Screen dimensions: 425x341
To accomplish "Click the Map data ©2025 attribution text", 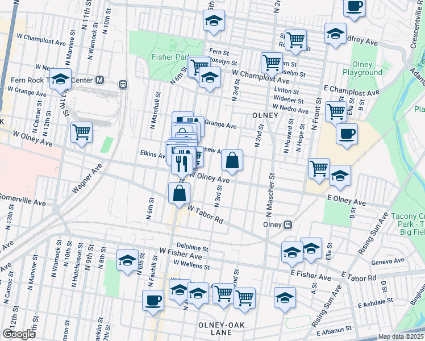I will tap(401, 337).
